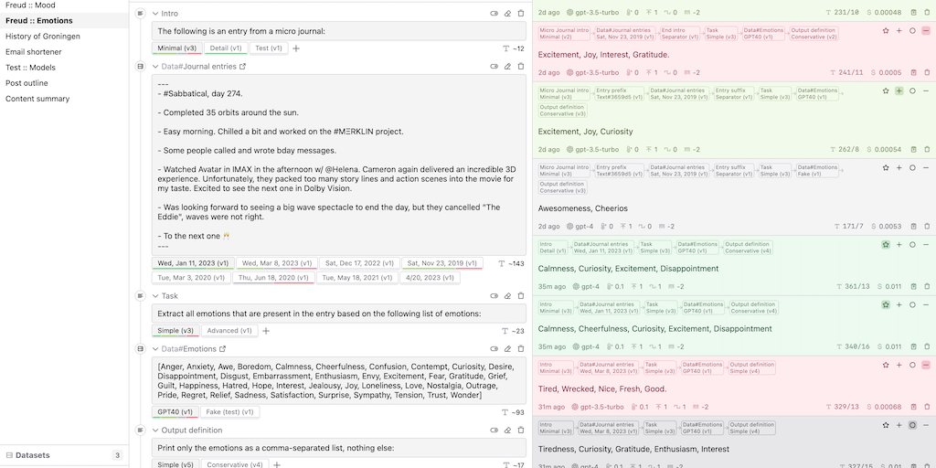Click into the Intro prompt text field
936x468 pixels.
coord(338,31)
